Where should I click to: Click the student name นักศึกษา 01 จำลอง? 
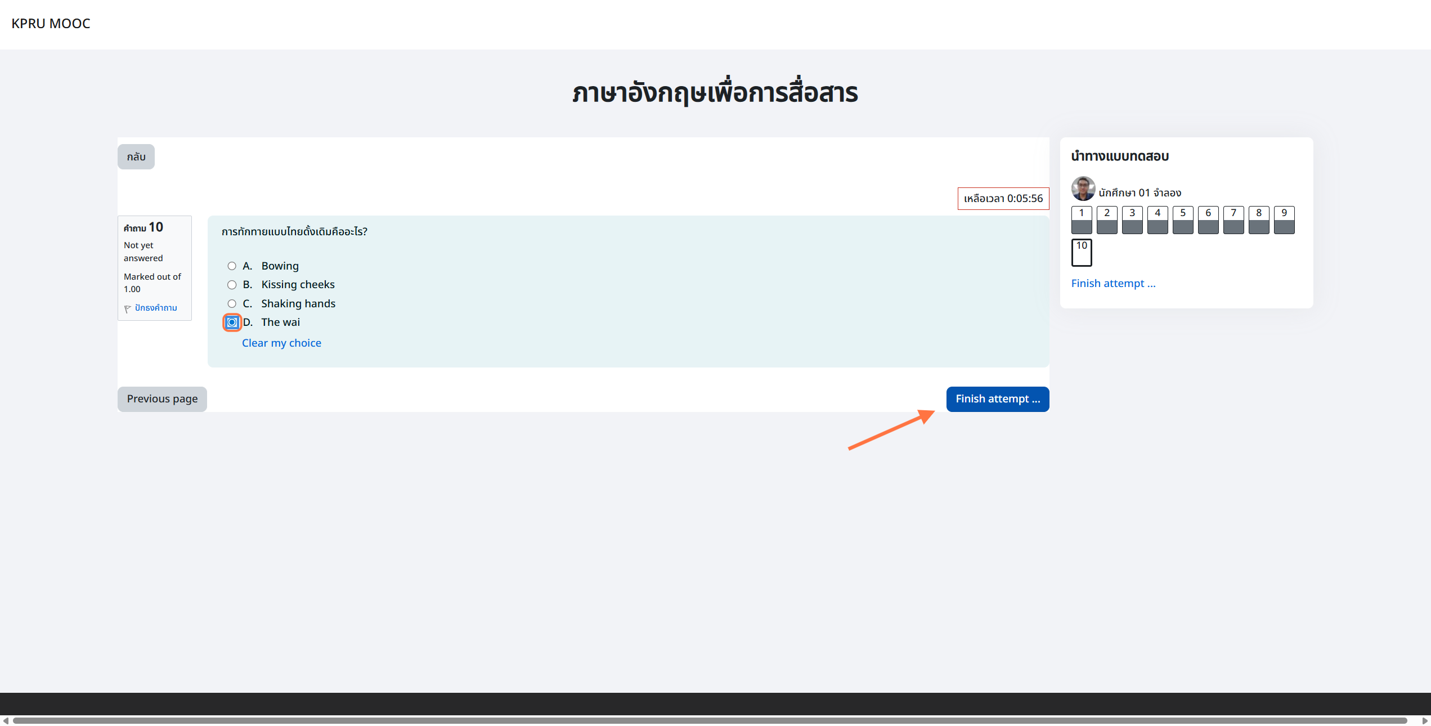pos(1140,193)
